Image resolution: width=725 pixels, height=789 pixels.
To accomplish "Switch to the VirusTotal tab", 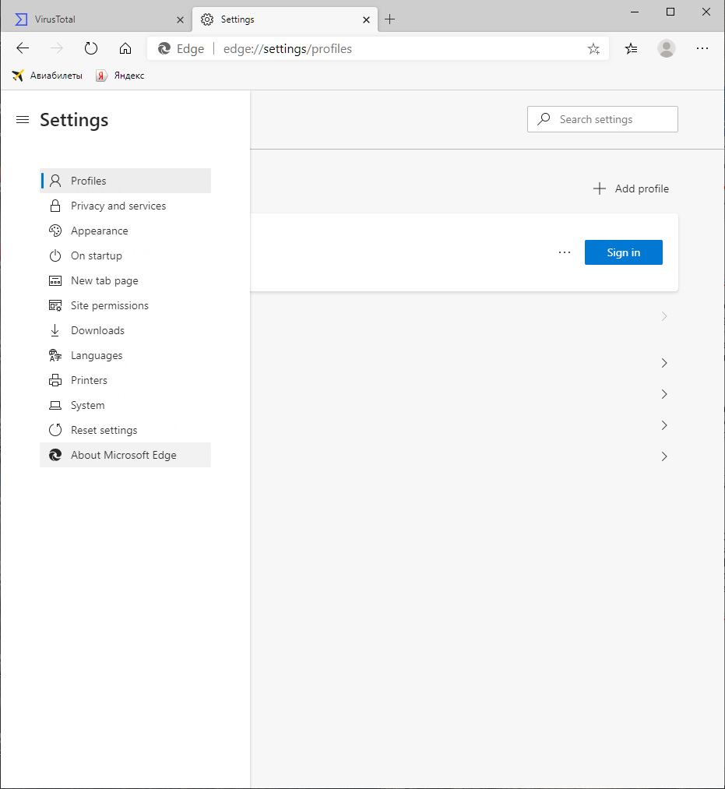I will pyautogui.click(x=93, y=19).
